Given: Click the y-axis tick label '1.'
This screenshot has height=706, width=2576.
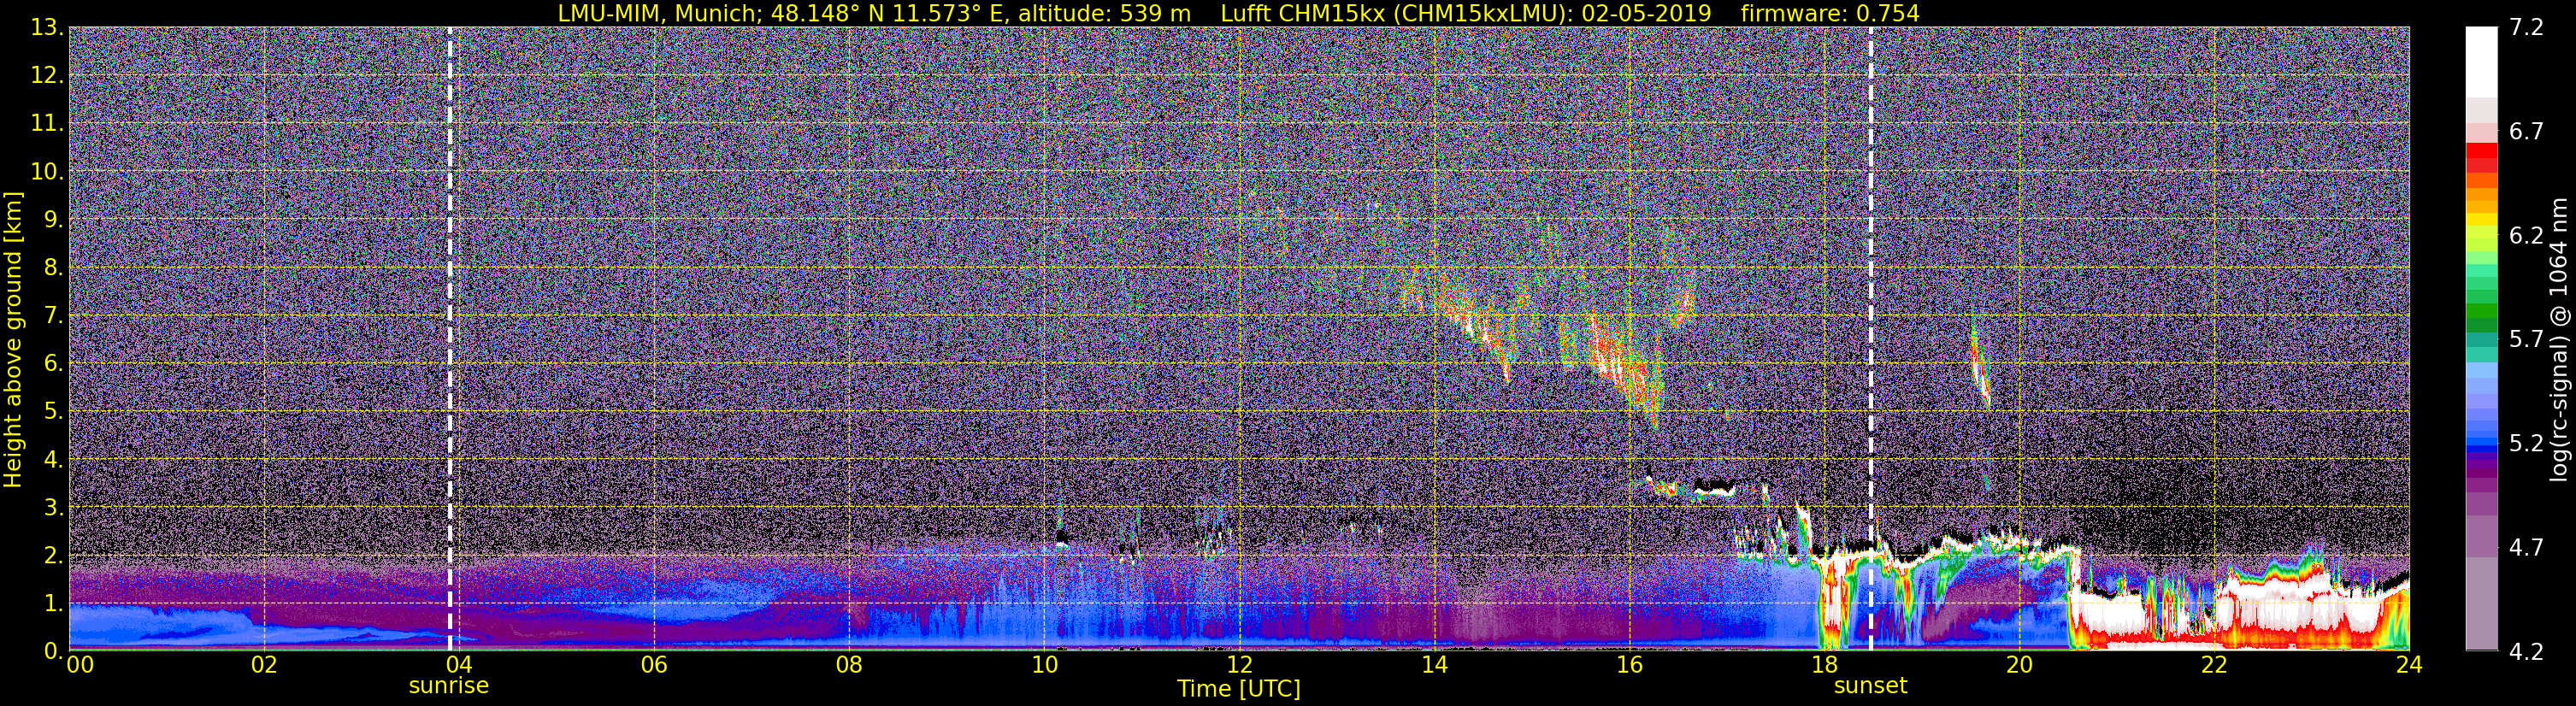Looking at the screenshot, I should point(53,603).
